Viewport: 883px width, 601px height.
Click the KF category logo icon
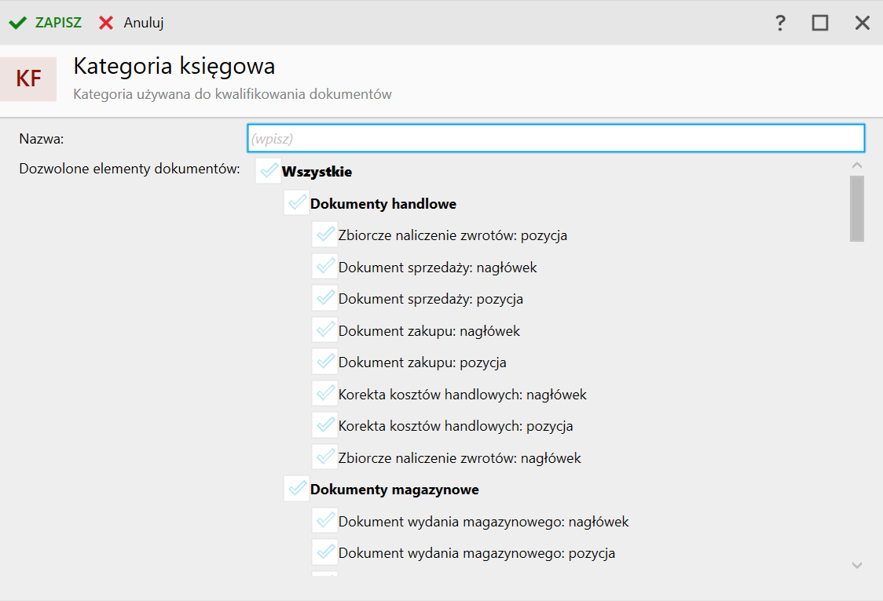coord(29,79)
